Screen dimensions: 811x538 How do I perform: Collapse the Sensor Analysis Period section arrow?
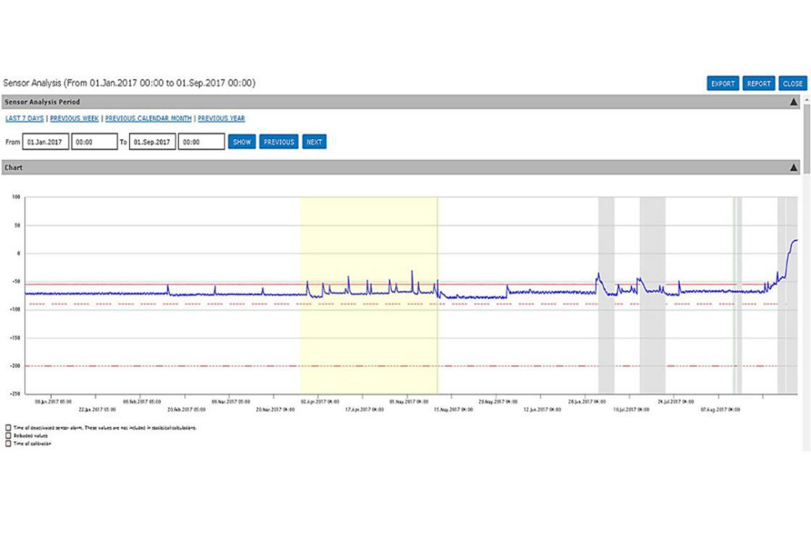click(x=794, y=102)
